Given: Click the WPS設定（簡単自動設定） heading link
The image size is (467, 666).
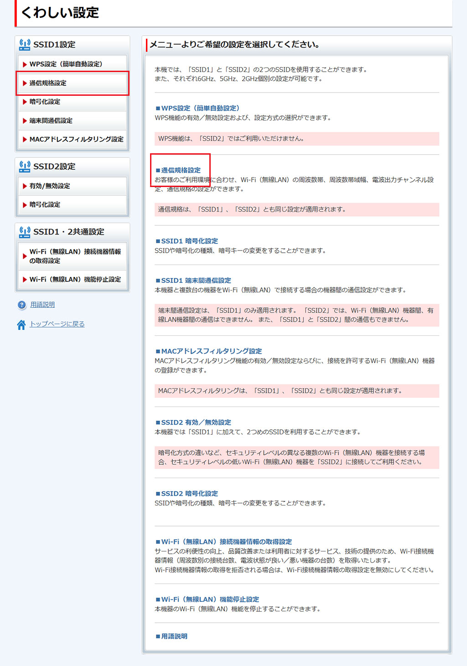Looking at the screenshot, I should pyautogui.click(x=200, y=108).
